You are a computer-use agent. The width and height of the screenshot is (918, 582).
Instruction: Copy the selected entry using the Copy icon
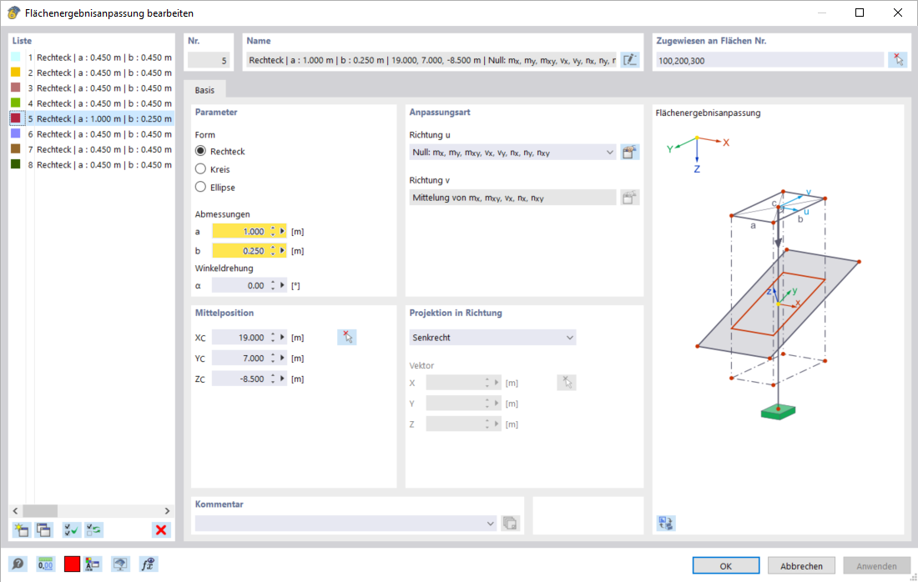[x=41, y=529]
